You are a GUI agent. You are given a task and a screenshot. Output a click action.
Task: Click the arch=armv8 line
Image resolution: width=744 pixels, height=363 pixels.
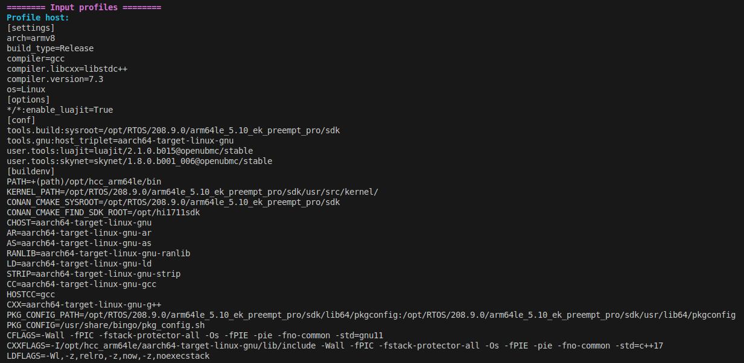(31, 38)
